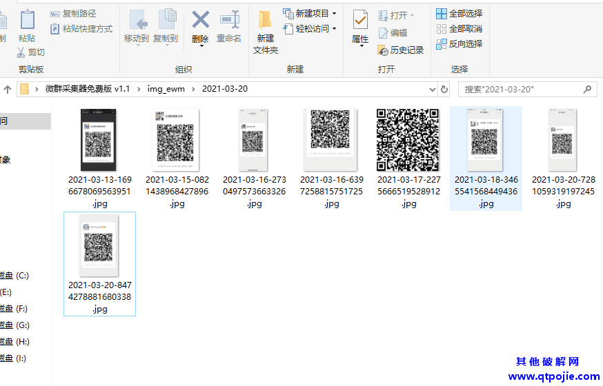Refresh the current folder view
The height and width of the screenshot is (386, 603).
pyautogui.click(x=444, y=90)
